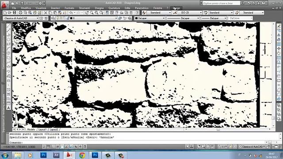This screenshot has width=283, height=159.
Task: Select the Multiline Text (A) tool
Action: [x=8, y=108]
